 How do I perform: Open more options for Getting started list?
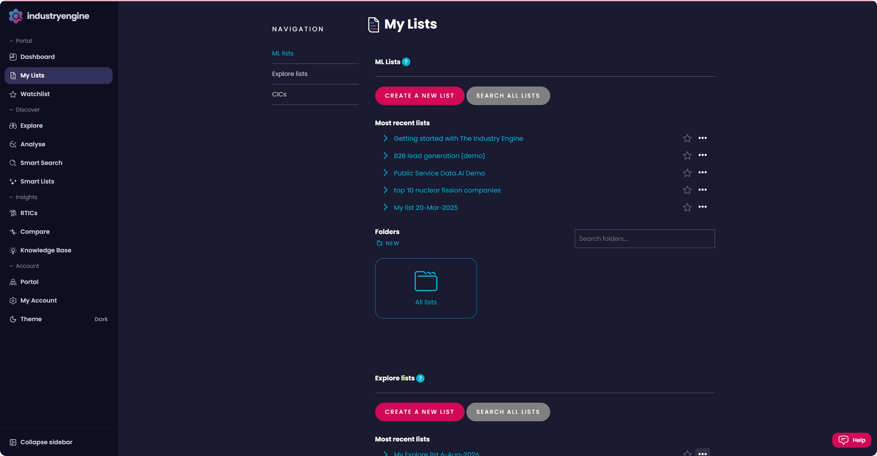click(702, 138)
